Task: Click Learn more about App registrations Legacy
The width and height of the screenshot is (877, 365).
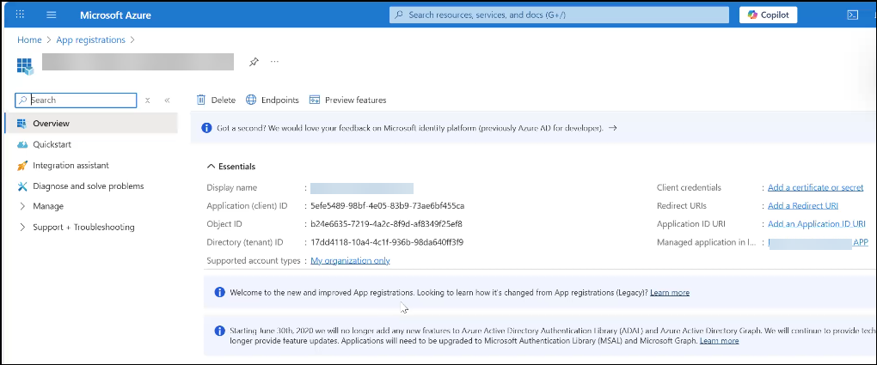Action: pyautogui.click(x=670, y=292)
